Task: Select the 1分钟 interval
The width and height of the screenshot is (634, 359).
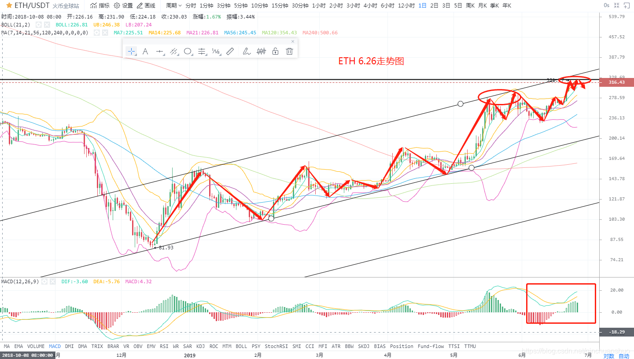Action: [206, 6]
